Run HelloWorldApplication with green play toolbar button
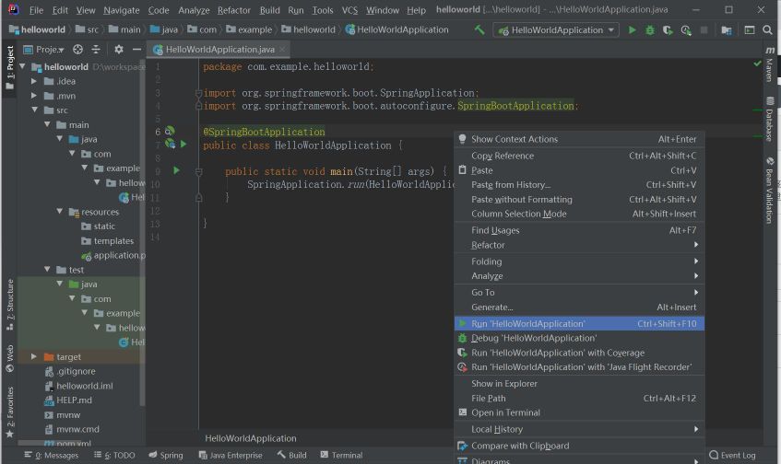The image size is (781, 464). [x=632, y=29]
